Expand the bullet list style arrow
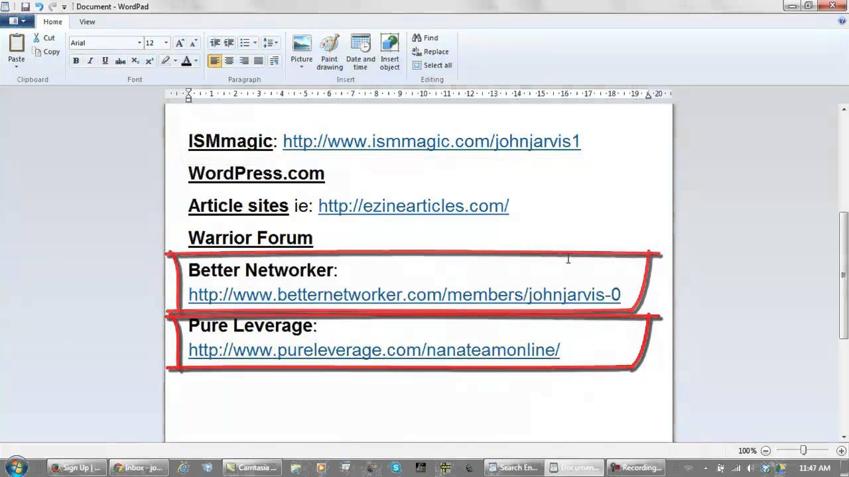 [255, 43]
